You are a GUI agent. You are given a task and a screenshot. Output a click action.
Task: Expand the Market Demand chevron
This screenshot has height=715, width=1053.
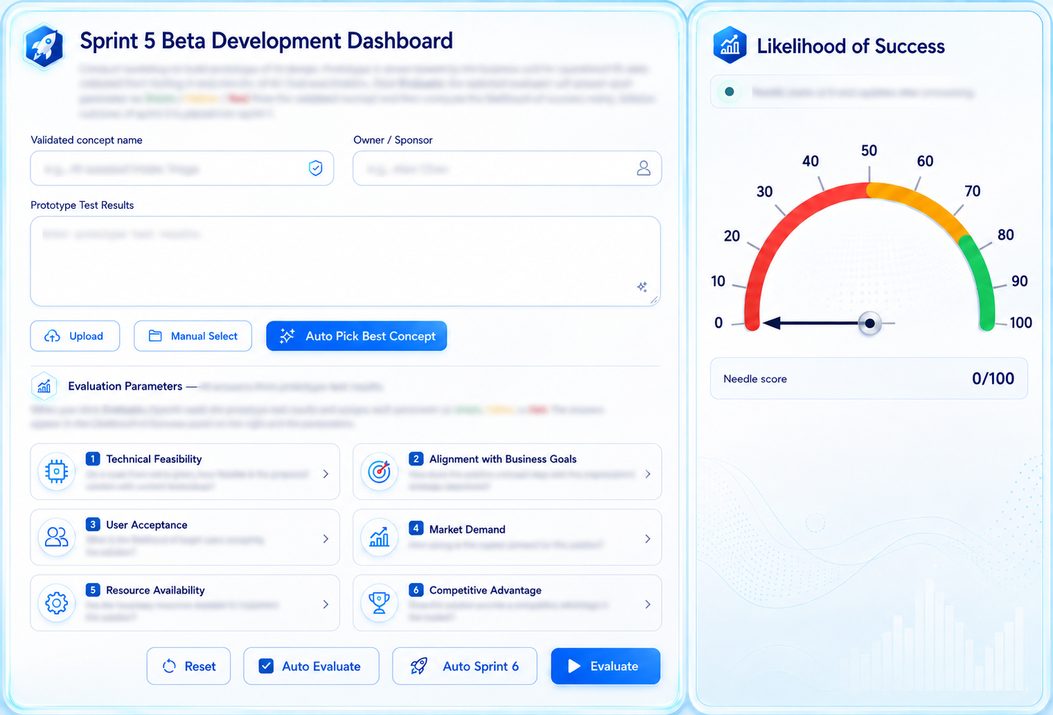click(x=648, y=539)
